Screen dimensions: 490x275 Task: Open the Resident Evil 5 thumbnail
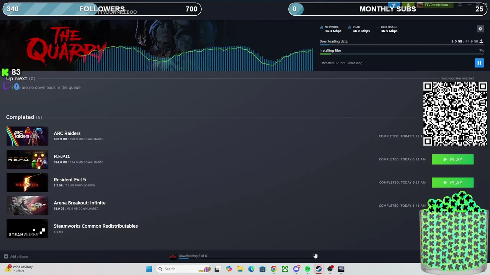[27, 183]
